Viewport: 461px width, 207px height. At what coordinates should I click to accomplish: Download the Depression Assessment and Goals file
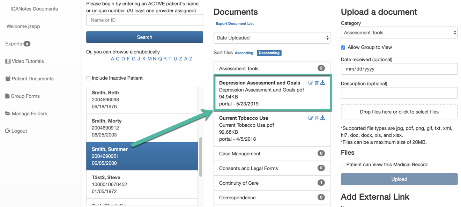(322, 83)
